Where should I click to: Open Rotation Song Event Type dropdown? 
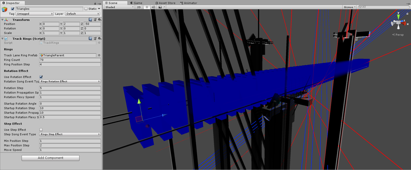(70, 81)
